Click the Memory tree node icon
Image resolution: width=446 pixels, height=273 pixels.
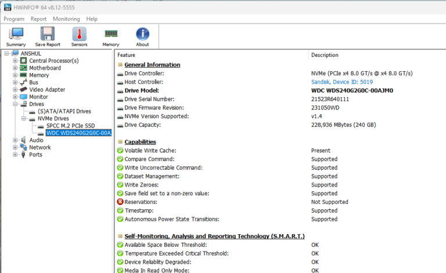pos(23,75)
